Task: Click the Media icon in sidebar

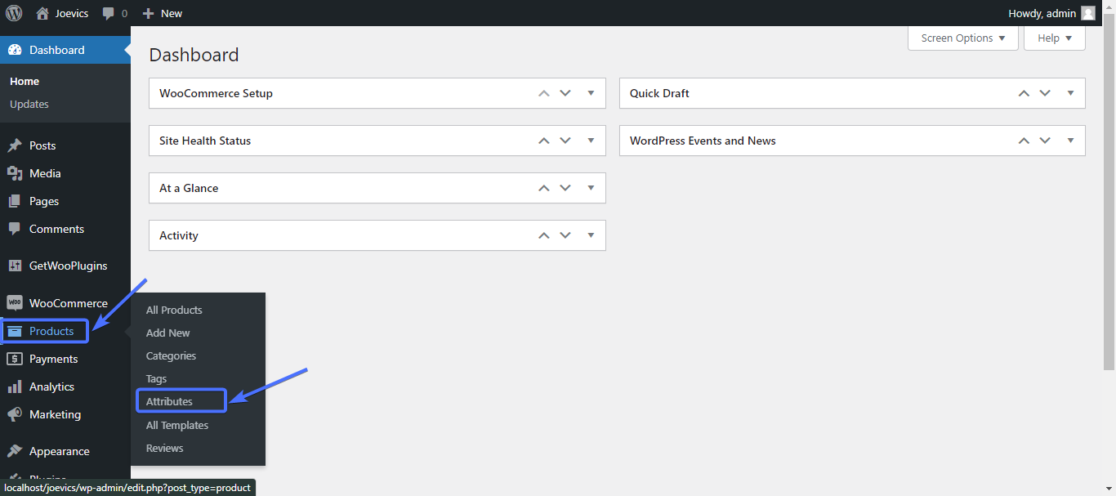Action: click(15, 173)
